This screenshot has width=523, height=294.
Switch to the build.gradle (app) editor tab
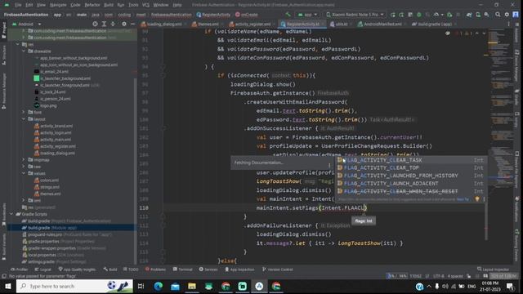(434, 24)
